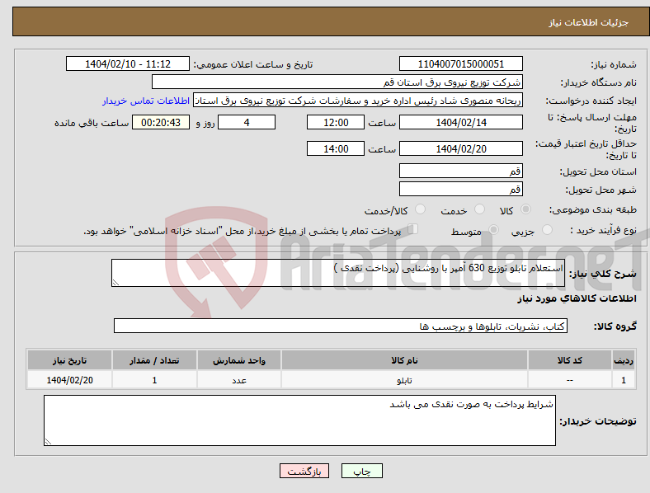650x493 pixels.
Task: Click the deadline hour field 12:00
Action: point(336,122)
